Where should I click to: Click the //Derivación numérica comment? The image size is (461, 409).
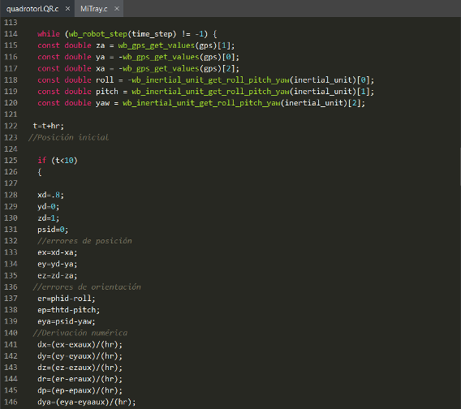[80, 333]
